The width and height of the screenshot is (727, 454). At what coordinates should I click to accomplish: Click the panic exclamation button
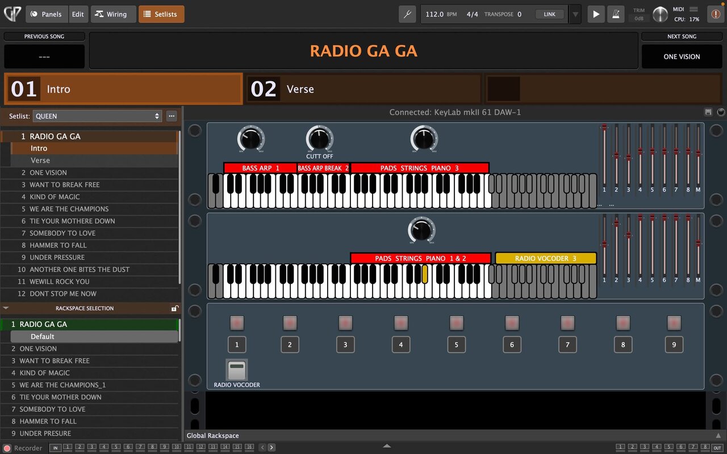(x=715, y=14)
